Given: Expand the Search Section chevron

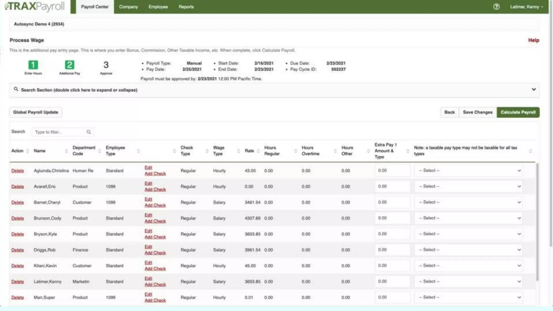Looking at the screenshot, I should coord(534,90).
